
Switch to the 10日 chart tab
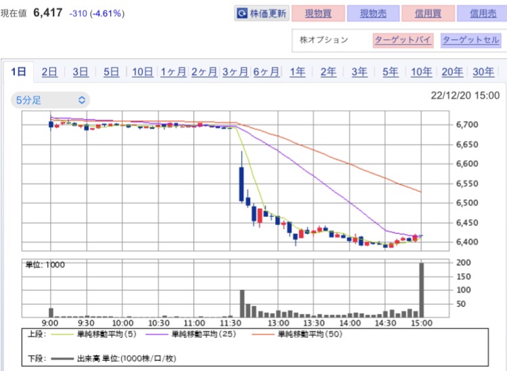point(143,72)
